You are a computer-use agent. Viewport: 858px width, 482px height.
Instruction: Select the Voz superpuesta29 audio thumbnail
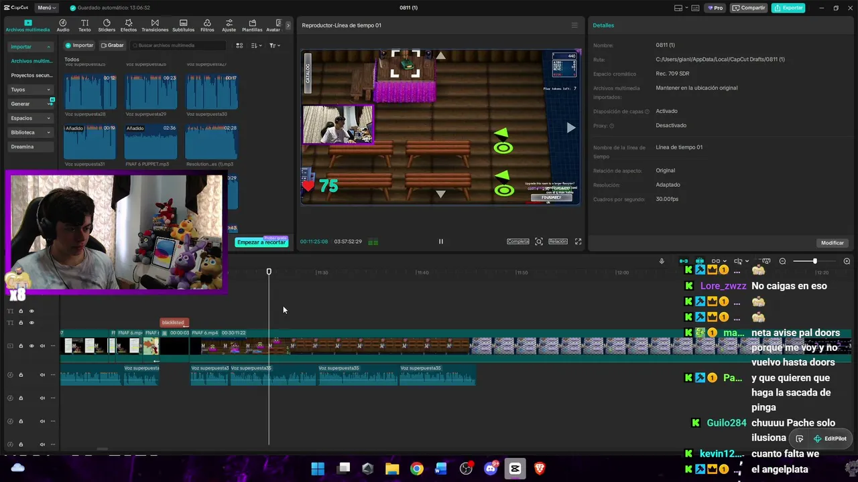(151, 92)
